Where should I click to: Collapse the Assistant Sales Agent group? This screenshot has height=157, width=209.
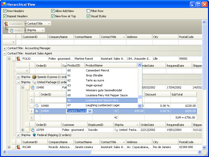[5, 53]
